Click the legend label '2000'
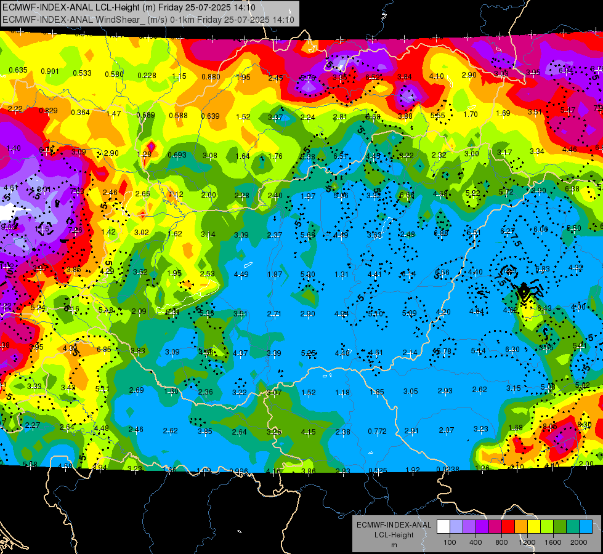Viewport: 603px width, 554px height. [579, 542]
